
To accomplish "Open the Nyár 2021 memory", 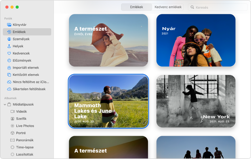I will click(196, 40).
